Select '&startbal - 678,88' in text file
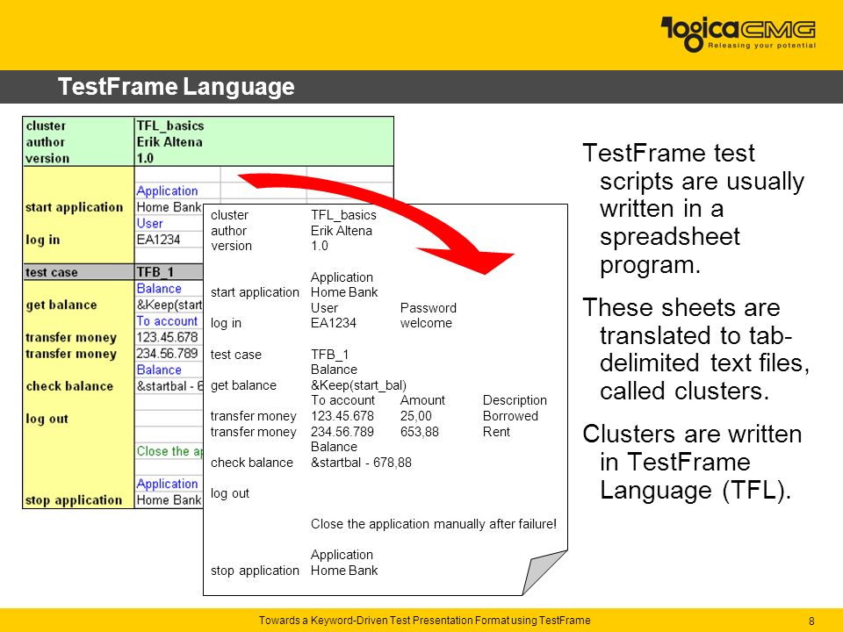 tap(361, 463)
